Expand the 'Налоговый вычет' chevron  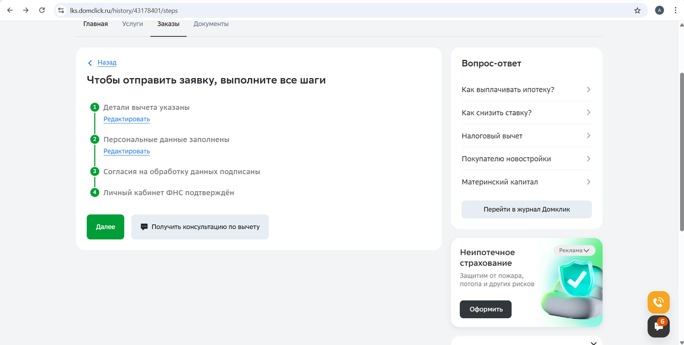(588, 135)
